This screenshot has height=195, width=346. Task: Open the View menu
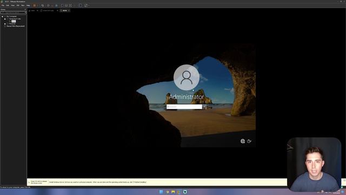pyautogui.click(x=13, y=5)
